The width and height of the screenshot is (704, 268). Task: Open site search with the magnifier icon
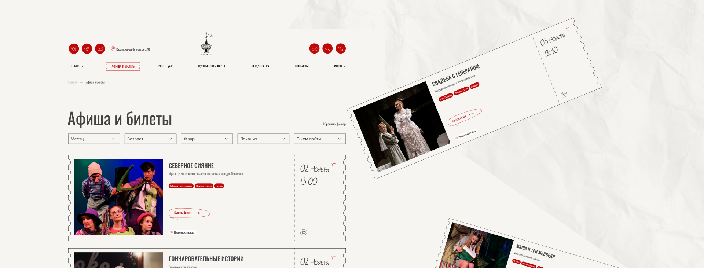pos(327,49)
